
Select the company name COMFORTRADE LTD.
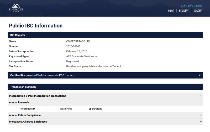click(78, 41)
